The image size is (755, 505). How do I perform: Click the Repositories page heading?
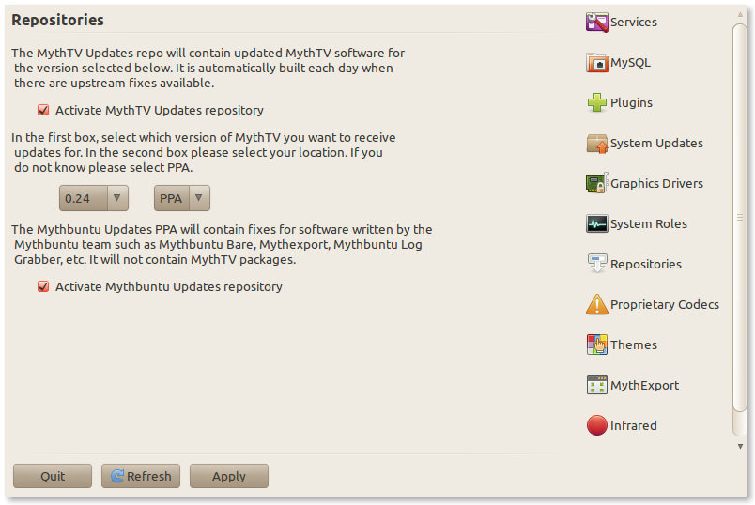[x=58, y=20]
